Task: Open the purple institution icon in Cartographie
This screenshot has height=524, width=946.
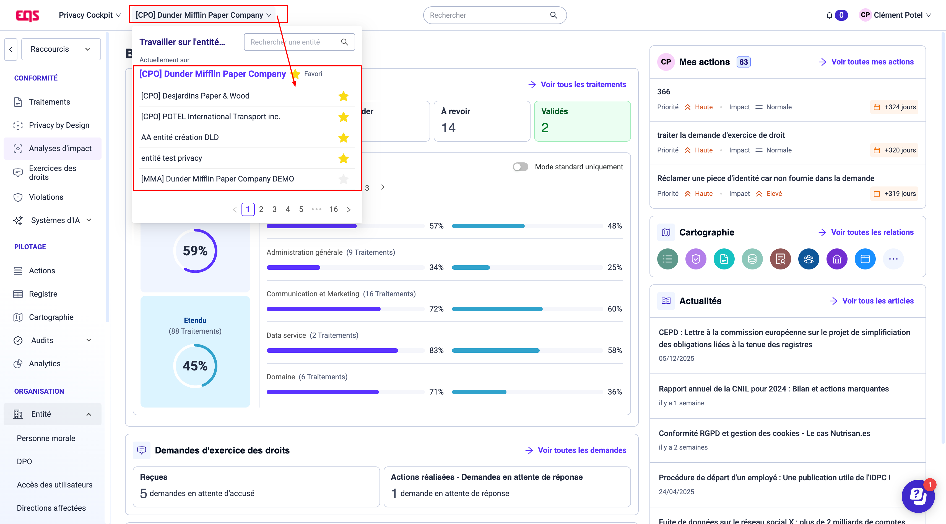Action: click(x=837, y=259)
